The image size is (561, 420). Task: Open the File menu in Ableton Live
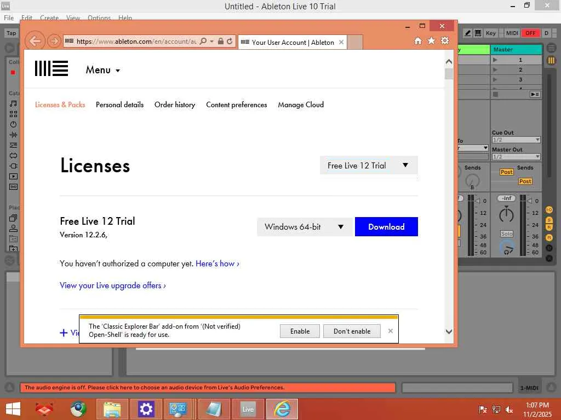9,18
